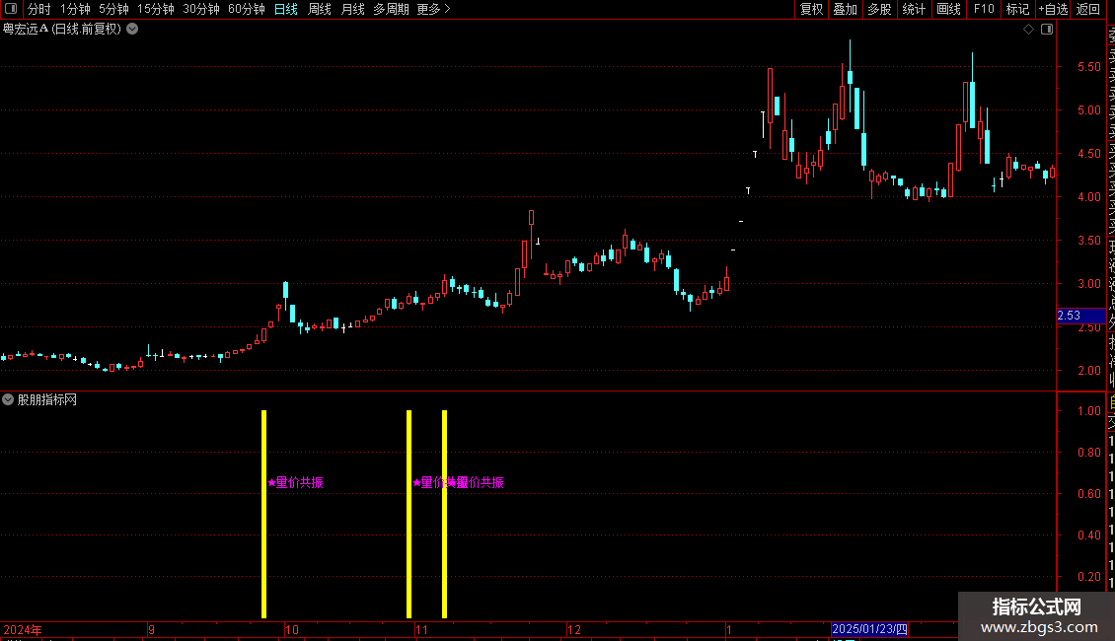The image size is (1115, 641).
Task: Click the 返回 return button
Action: click(1088, 9)
